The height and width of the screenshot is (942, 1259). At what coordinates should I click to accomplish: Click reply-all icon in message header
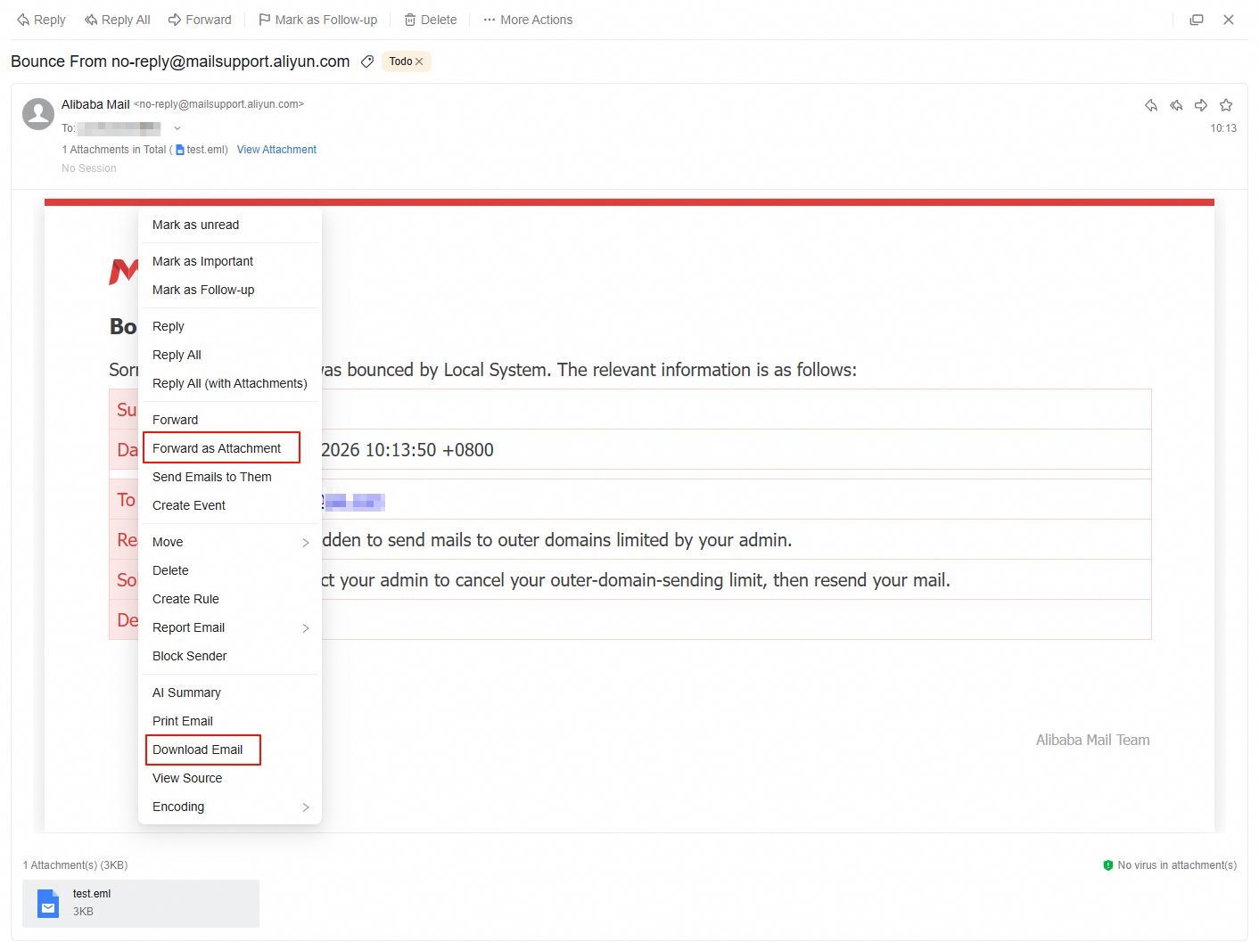[1176, 105]
